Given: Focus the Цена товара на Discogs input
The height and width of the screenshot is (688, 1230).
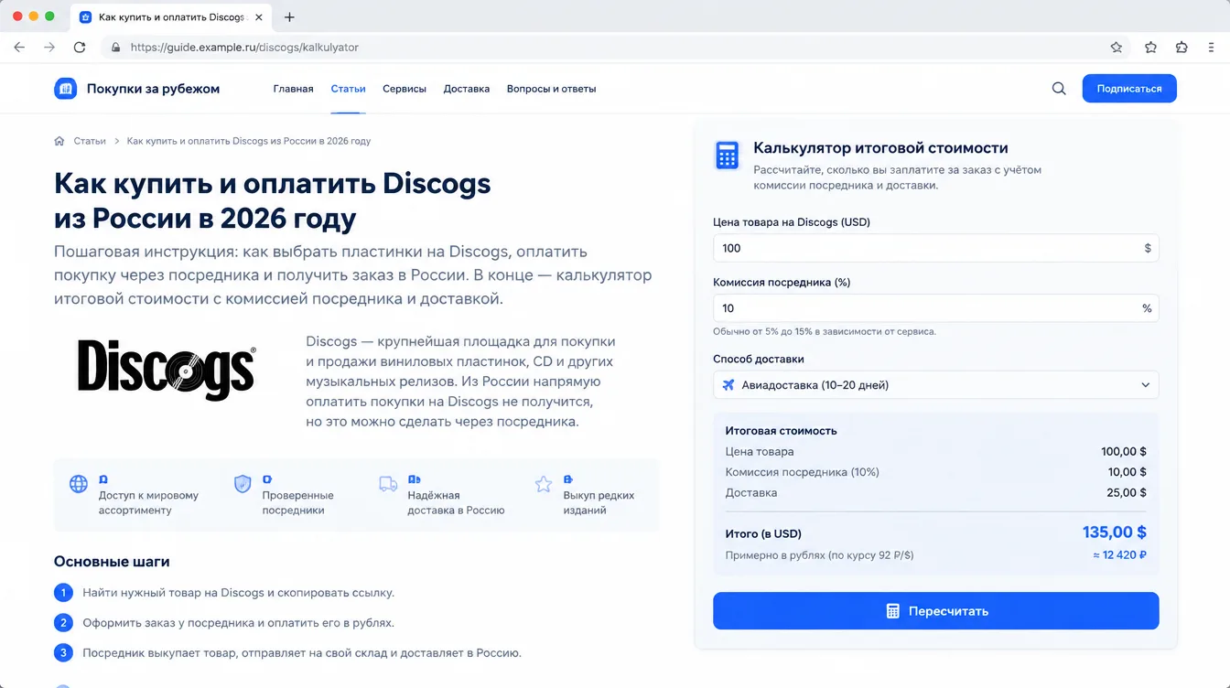Looking at the screenshot, I should click(935, 248).
